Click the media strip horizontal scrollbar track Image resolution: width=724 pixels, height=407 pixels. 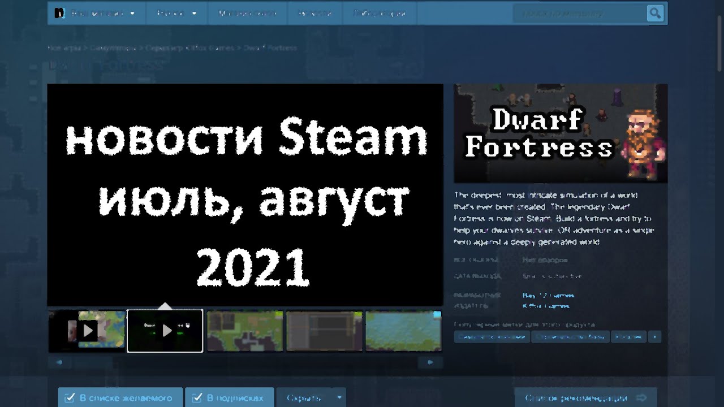click(x=244, y=362)
